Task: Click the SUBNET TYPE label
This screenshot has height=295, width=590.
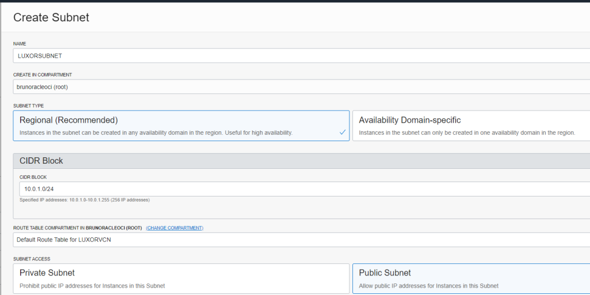Action: coord(29,106)
